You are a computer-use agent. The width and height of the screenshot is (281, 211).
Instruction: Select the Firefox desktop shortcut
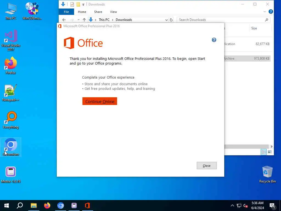point(11,65)
